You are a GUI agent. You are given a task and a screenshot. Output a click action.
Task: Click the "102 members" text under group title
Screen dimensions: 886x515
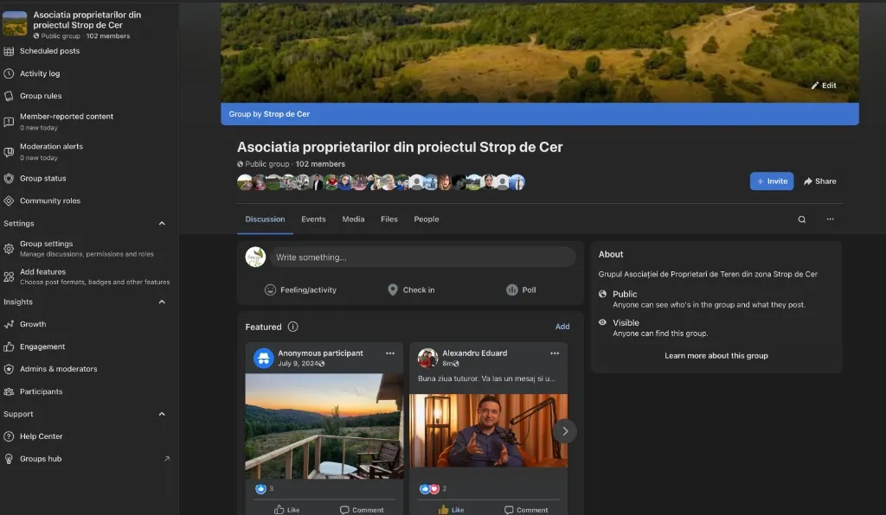coord(320,164)
